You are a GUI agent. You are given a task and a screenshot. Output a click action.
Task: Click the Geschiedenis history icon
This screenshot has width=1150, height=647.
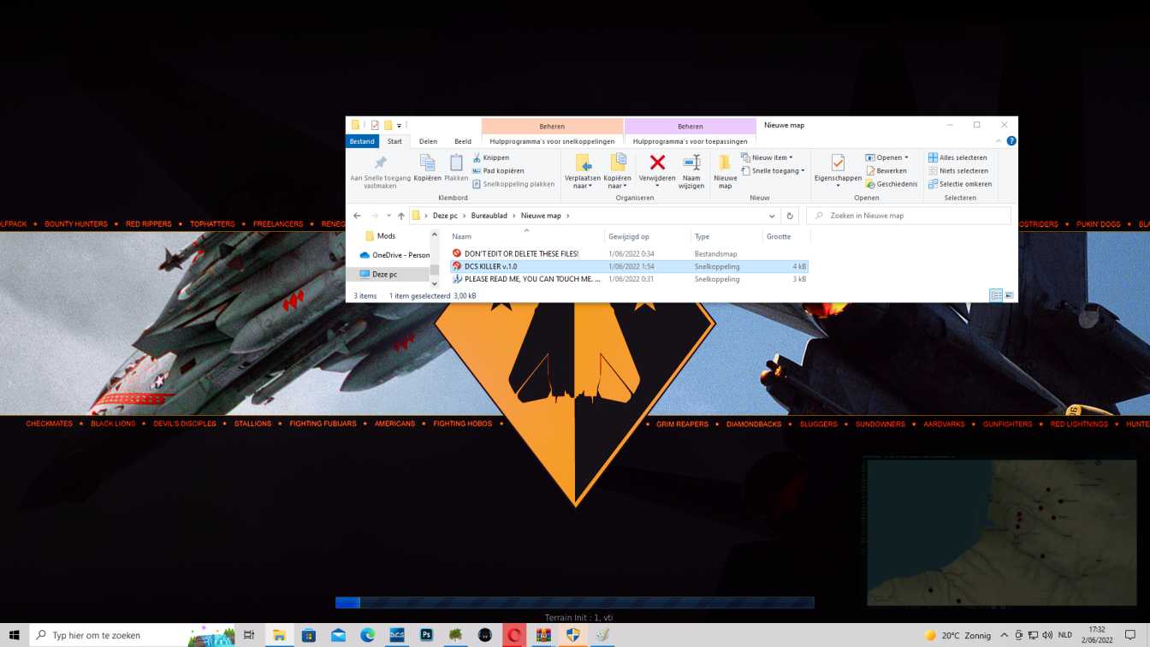tap(870, 184)
